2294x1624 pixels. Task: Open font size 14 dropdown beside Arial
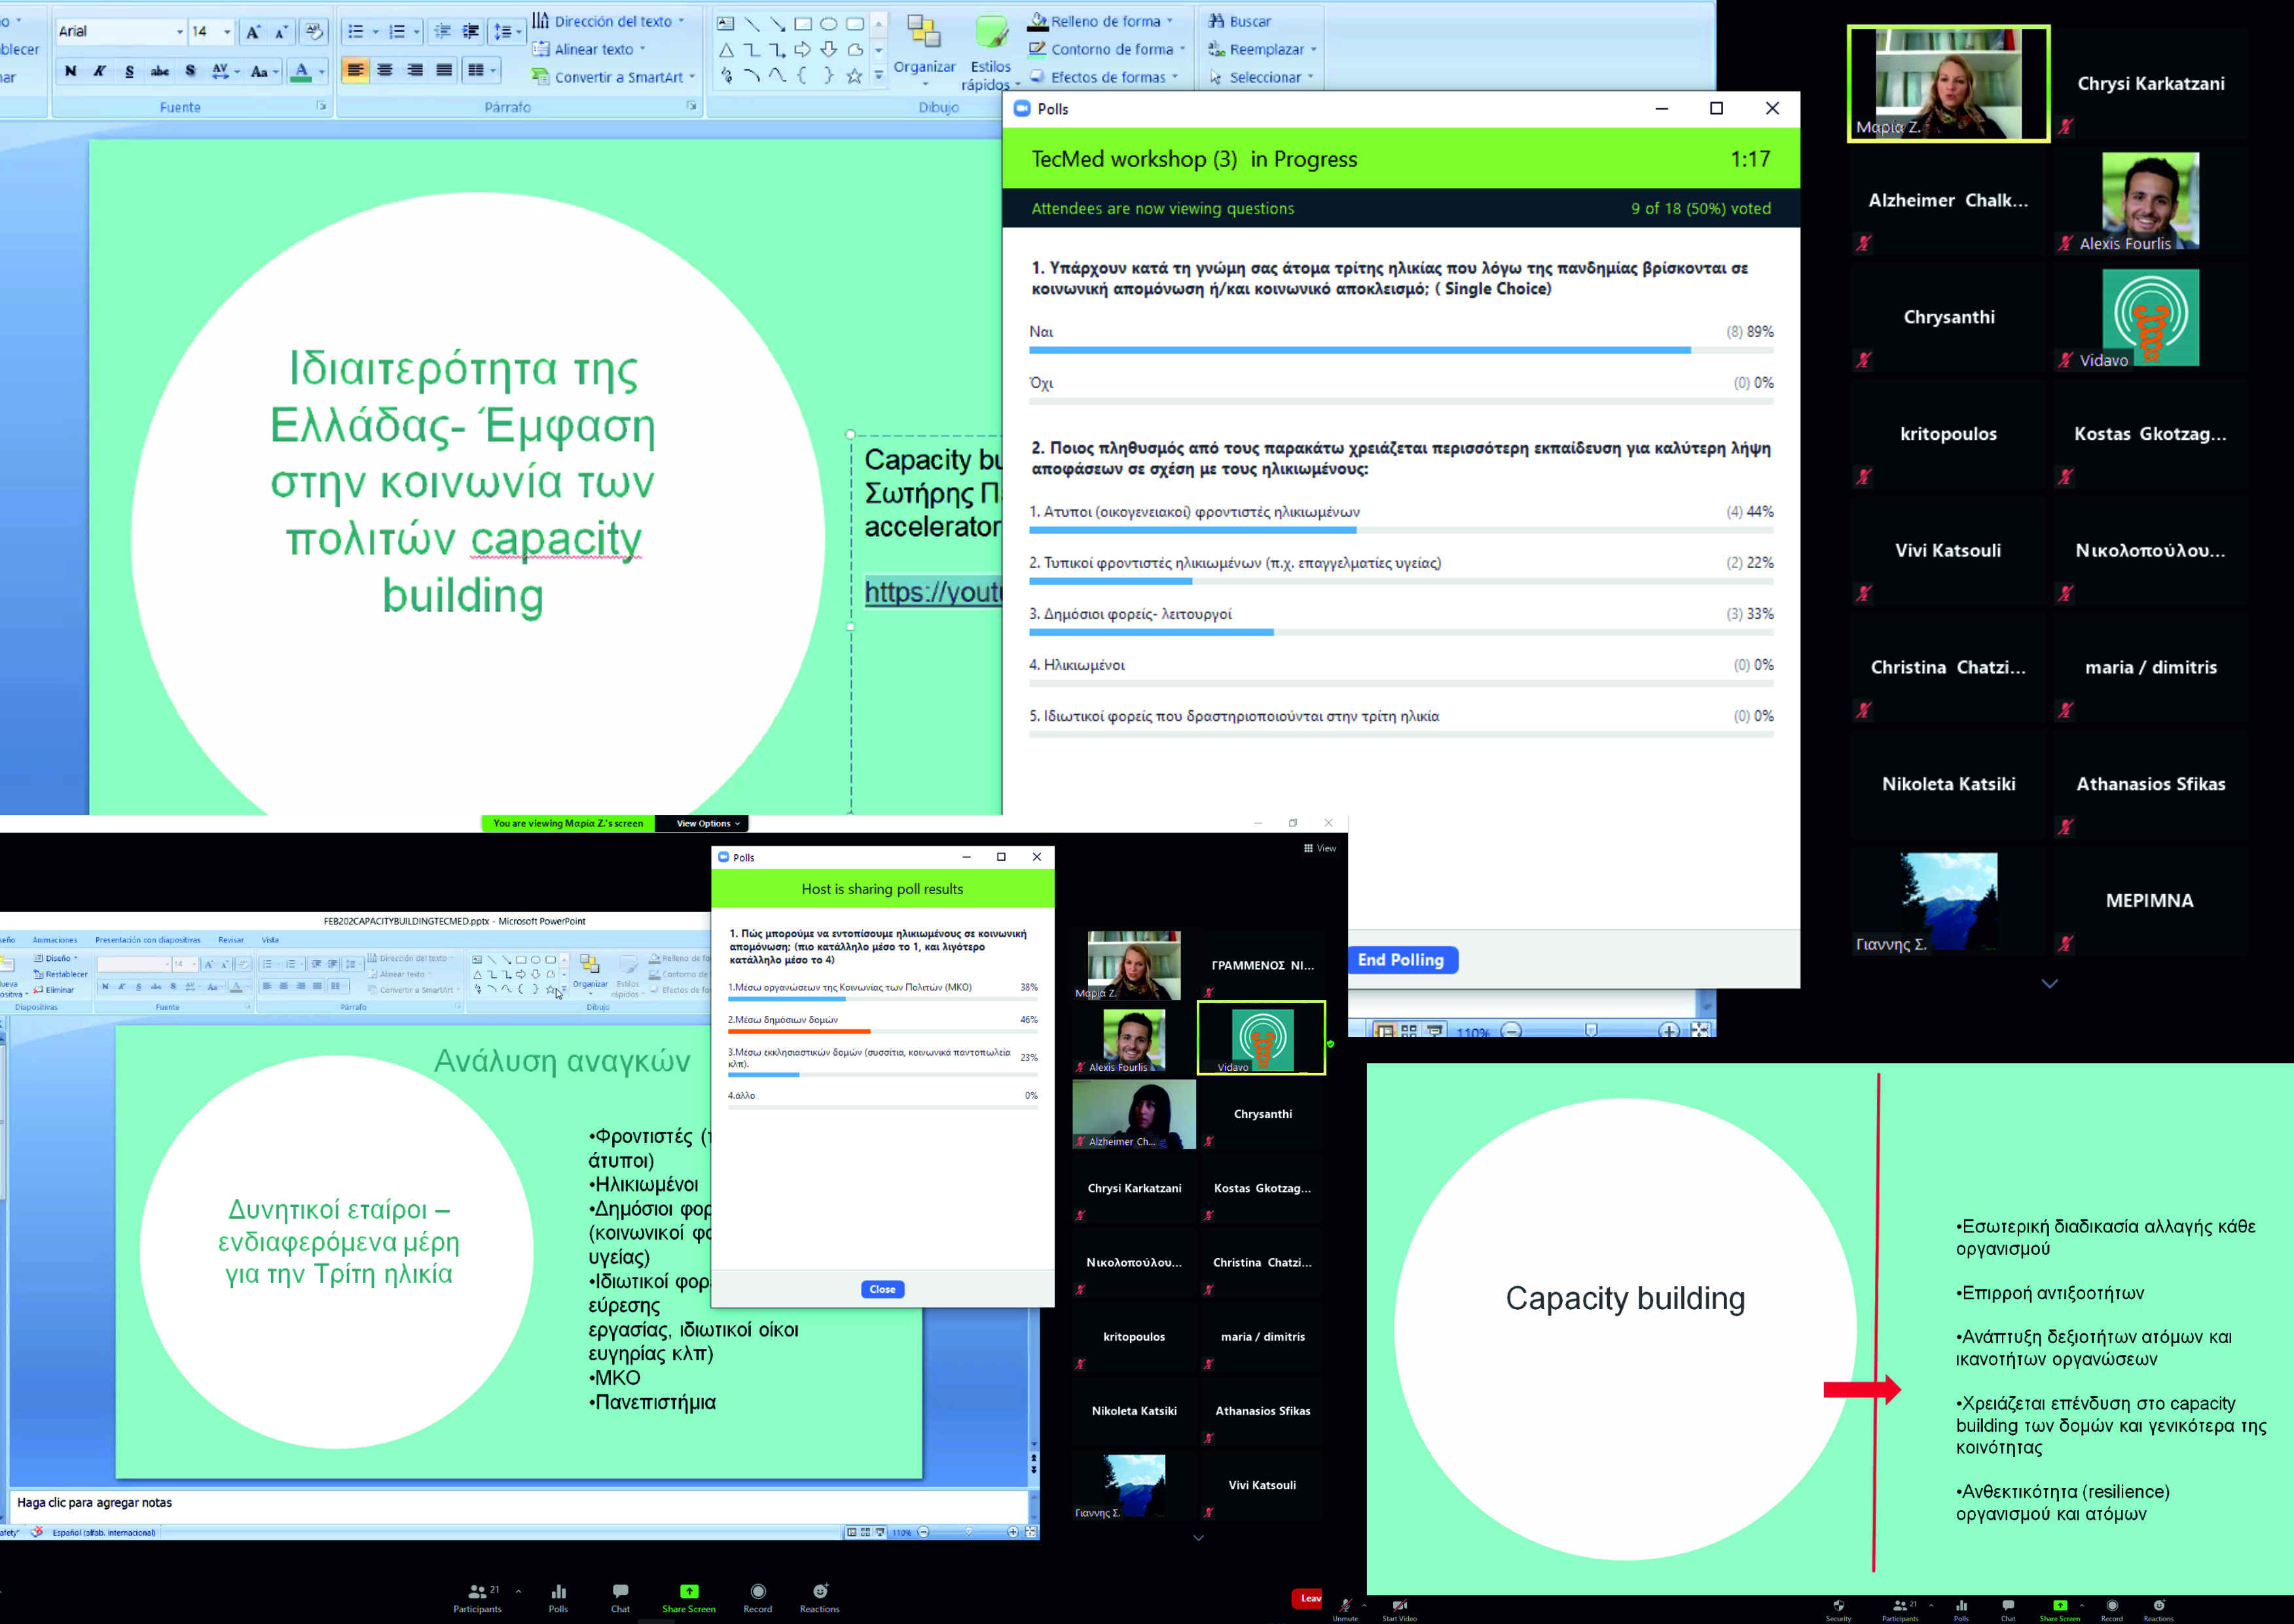(227, 32)
